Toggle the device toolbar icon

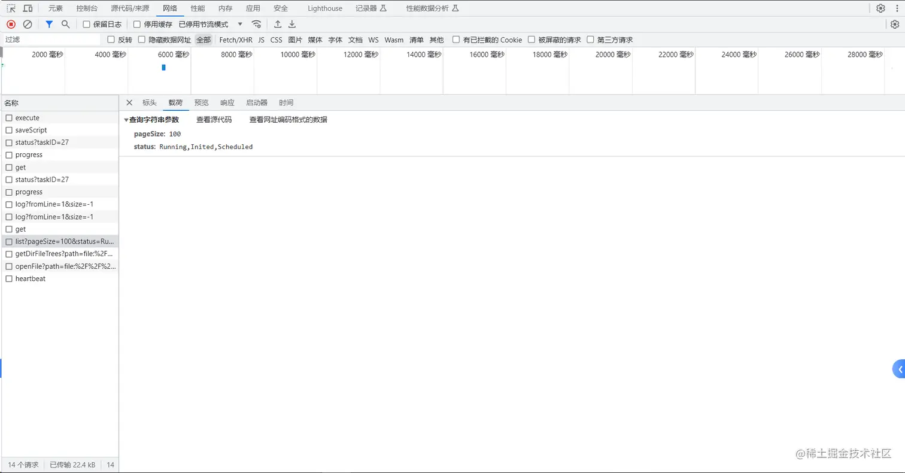point(28,8)
